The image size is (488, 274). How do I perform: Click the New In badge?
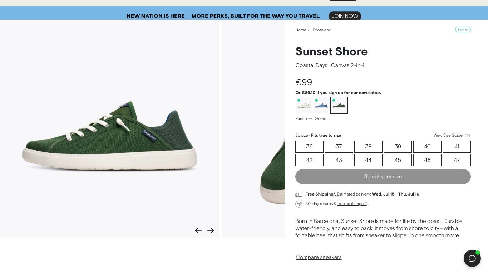pos(463,30)
